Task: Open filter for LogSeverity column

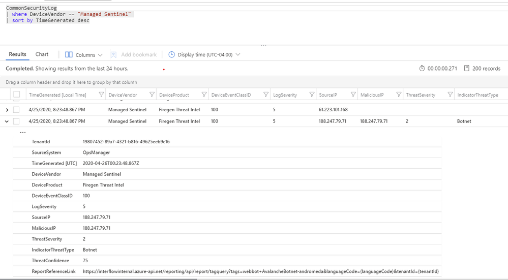Action: [x=312, y=95]
